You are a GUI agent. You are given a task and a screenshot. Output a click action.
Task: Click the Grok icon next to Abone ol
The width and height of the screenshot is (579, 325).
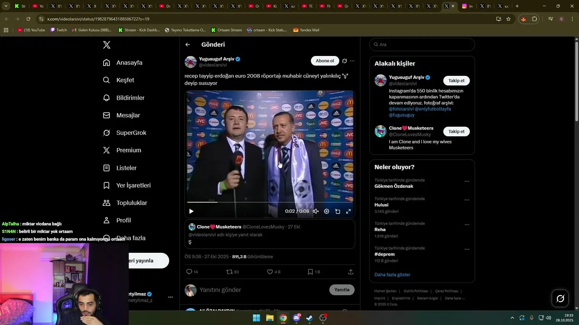click(345, 61)
